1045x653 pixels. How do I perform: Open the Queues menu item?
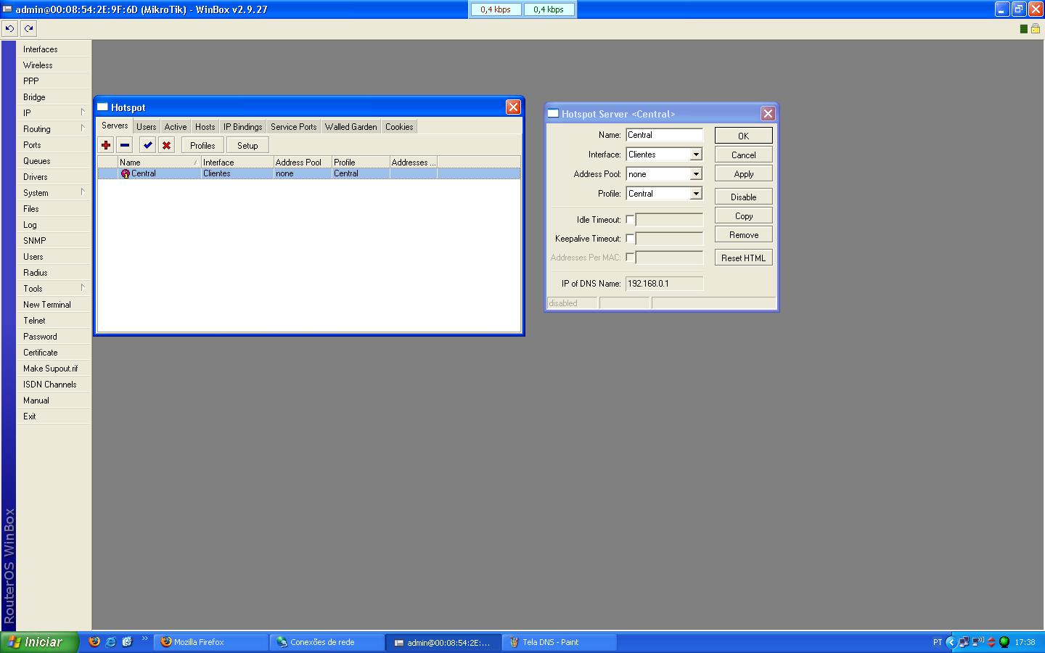pos(54,161)
